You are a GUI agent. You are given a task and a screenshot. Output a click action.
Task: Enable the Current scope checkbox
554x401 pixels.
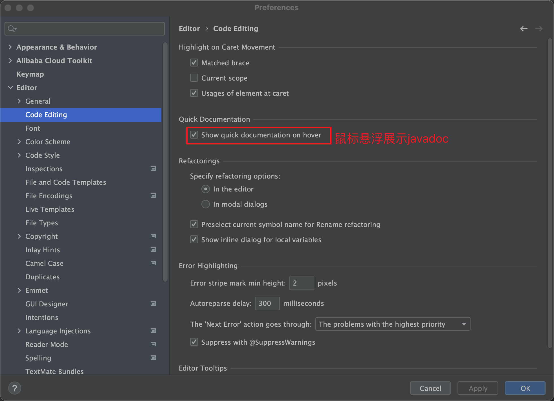(x=194, y=78)
